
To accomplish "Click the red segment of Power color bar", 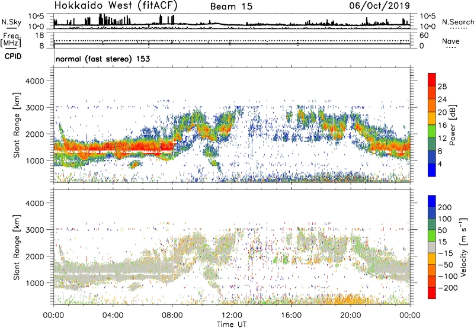I will click(432, 79).
